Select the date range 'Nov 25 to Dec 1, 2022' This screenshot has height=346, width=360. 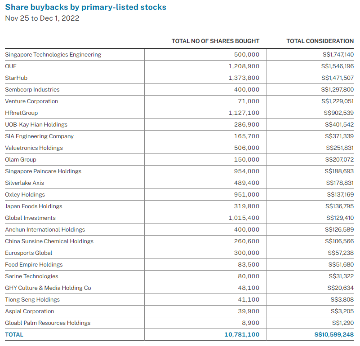[x=42, y=18]
